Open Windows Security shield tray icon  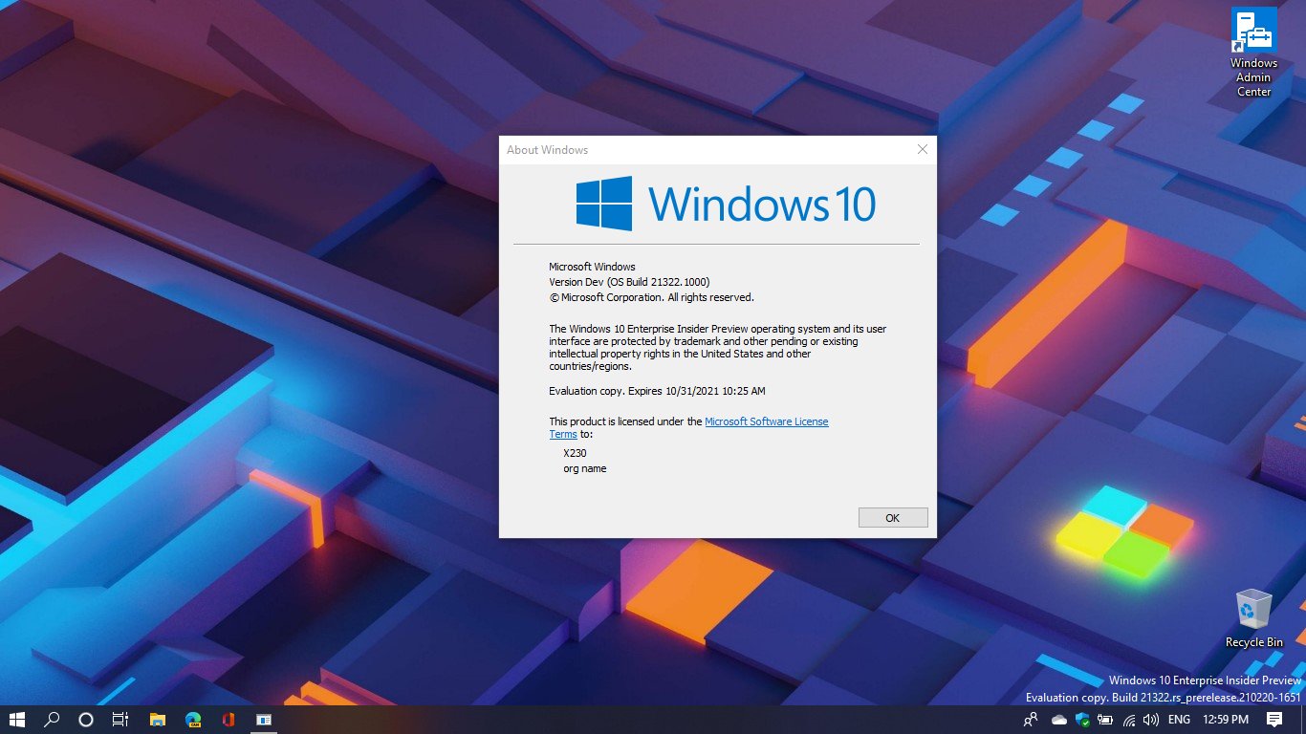[1082, 719]
